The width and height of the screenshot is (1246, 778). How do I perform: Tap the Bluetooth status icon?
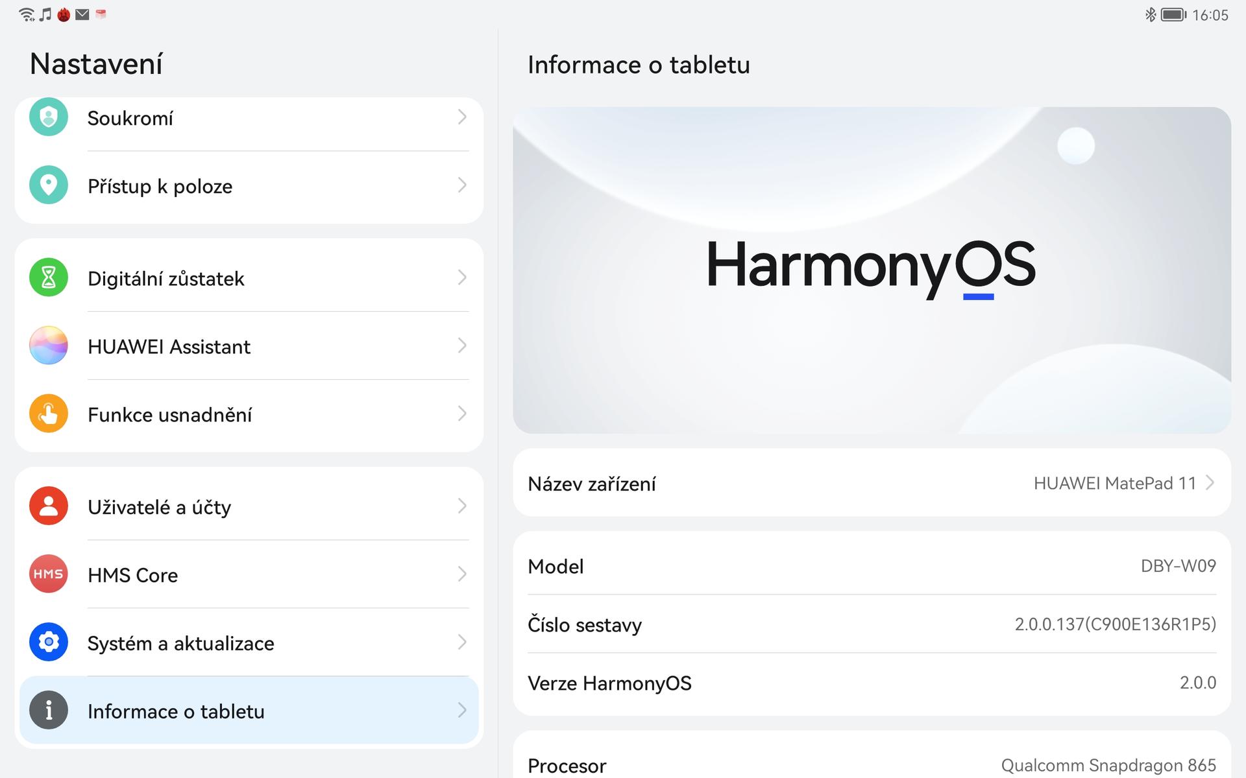pos(1150,14)
